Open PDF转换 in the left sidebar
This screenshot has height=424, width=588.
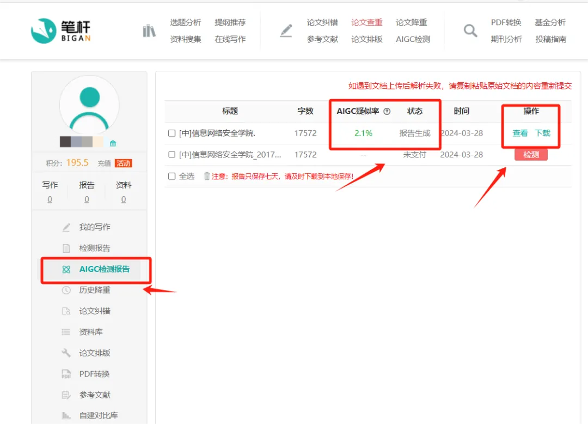click(94, 374)
